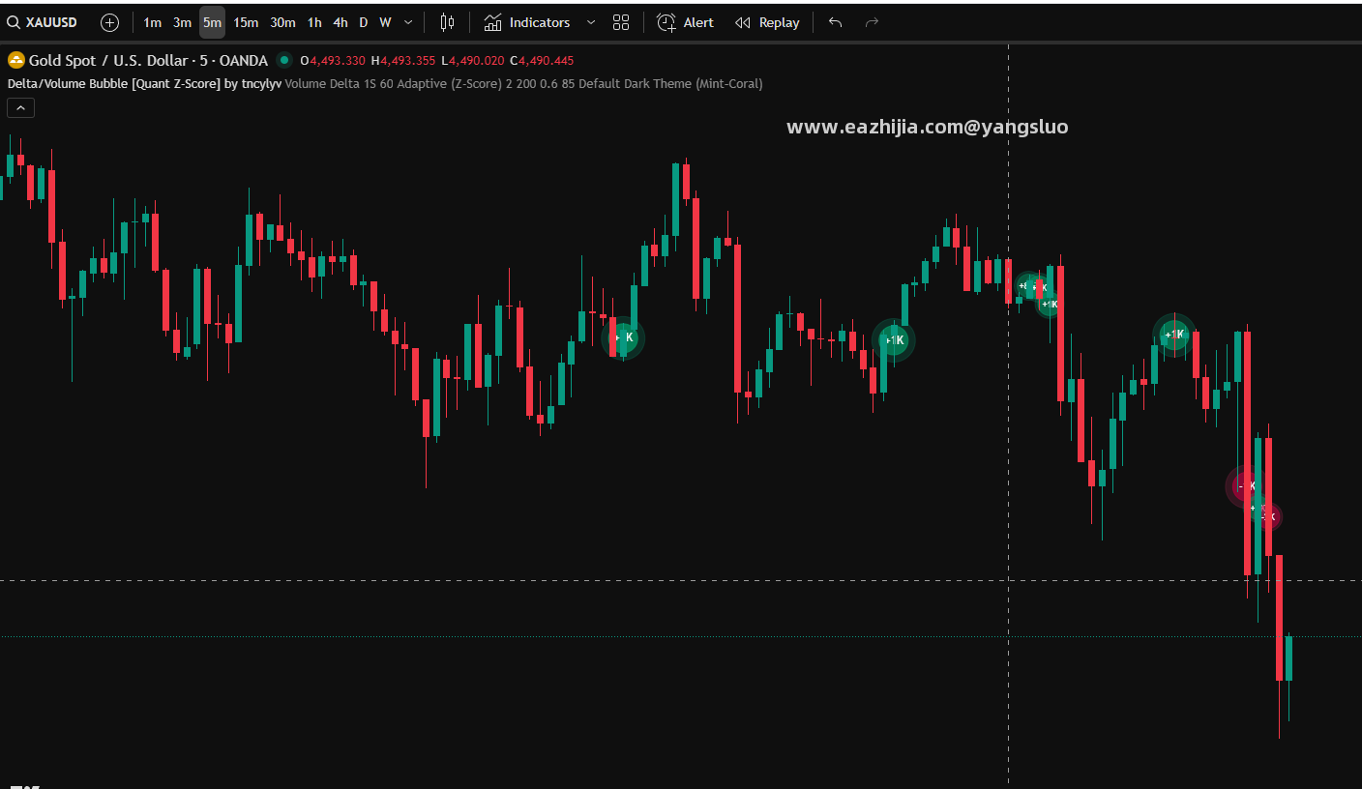1362x789 pixels.
Task: Open the XAUUSD symbol search
Action: tap(43, 22)
